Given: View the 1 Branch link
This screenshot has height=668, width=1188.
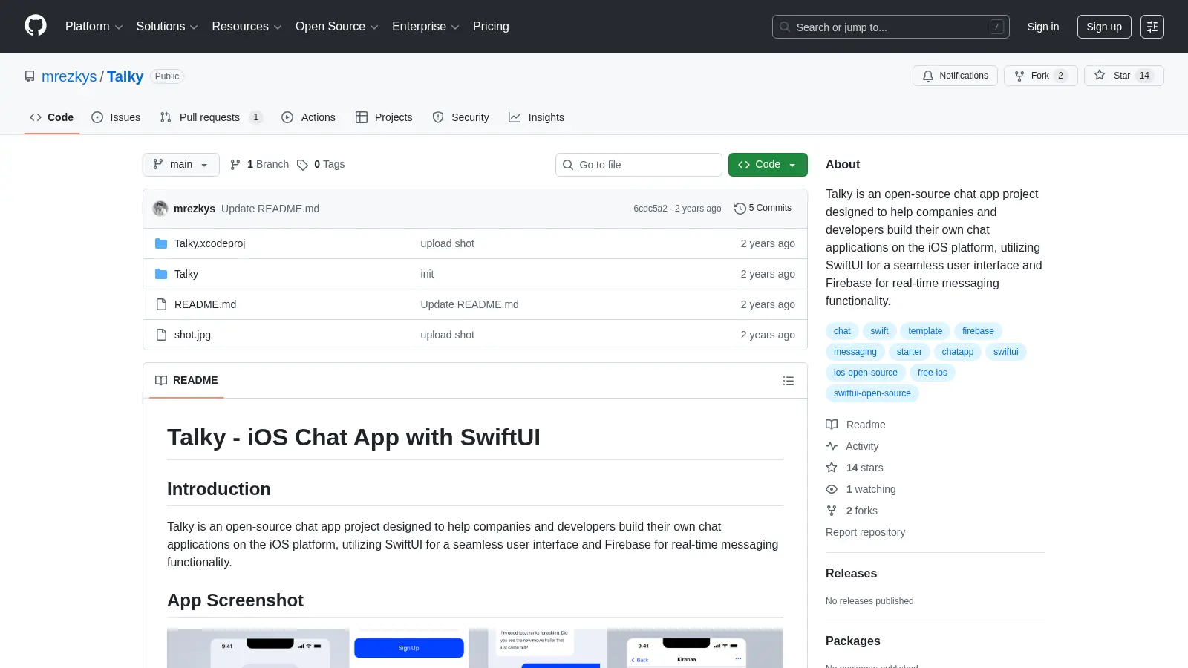Looking at the screenshot, I should point(259,165).
